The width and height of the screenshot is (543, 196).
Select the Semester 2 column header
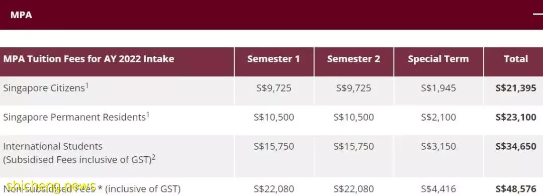(353, 59)
